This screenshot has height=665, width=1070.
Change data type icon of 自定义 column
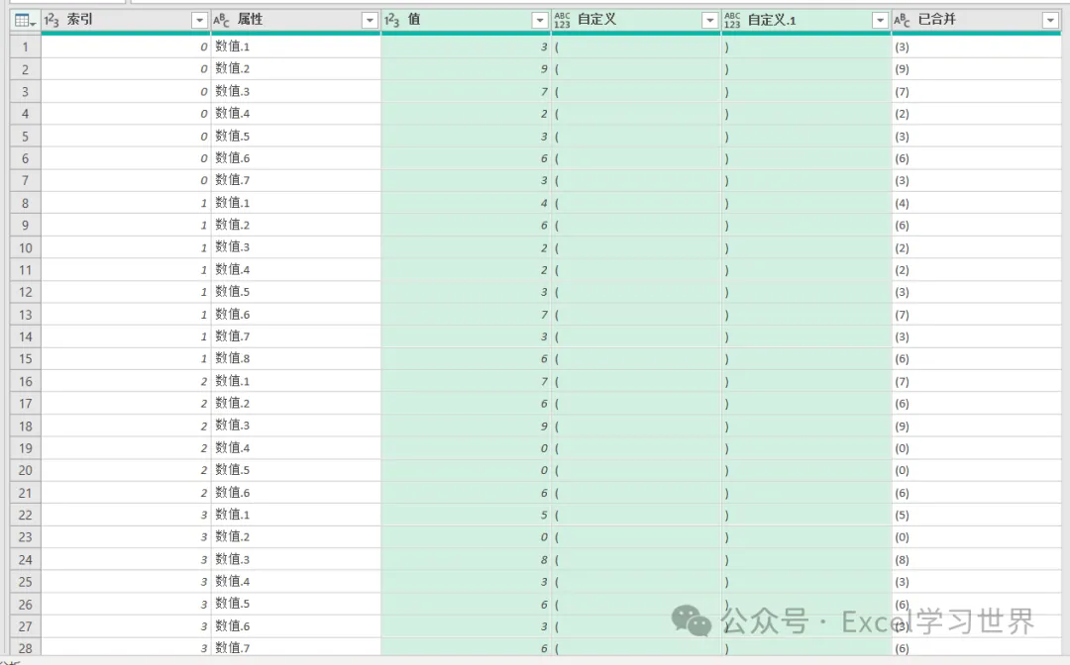[562, 21]
